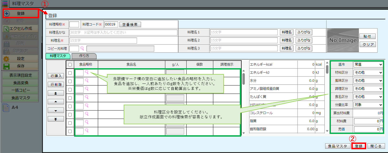This screenshot has width=388, height=153.
Task: Toggle the select-all checkbox in table header
Action: click(x=70, y=64)
